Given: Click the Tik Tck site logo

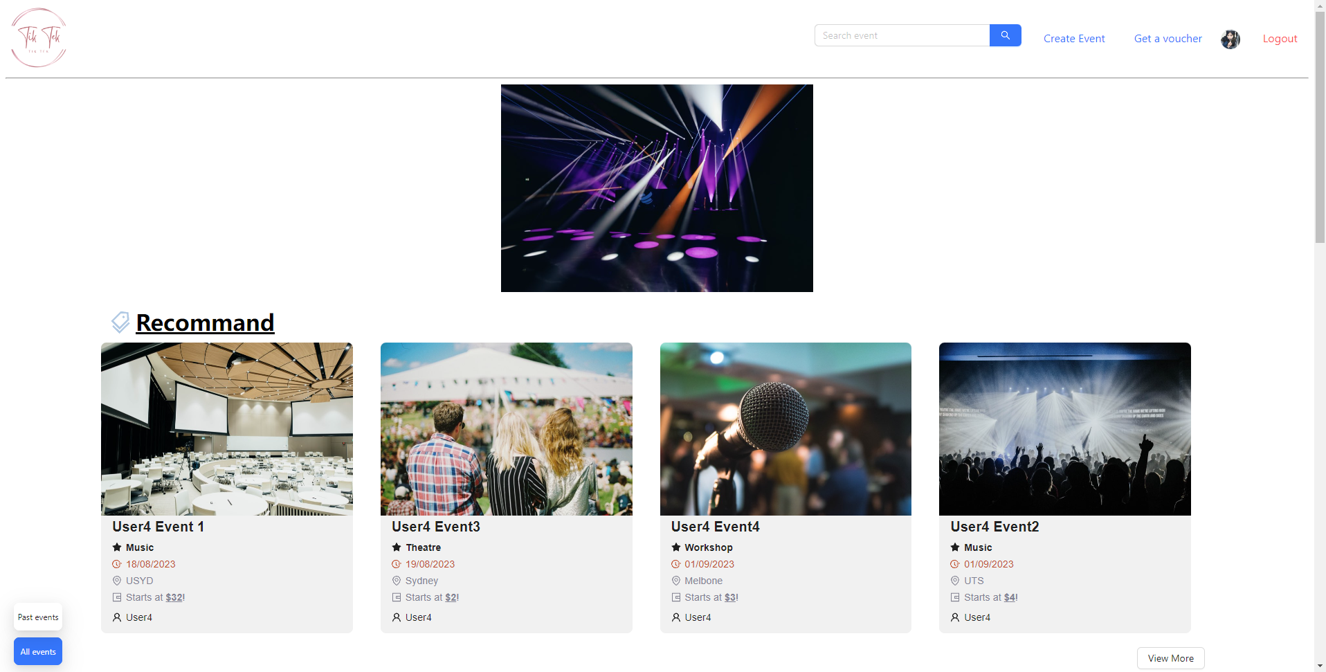Looking at the screenshot, I should (x=38, y=37).
